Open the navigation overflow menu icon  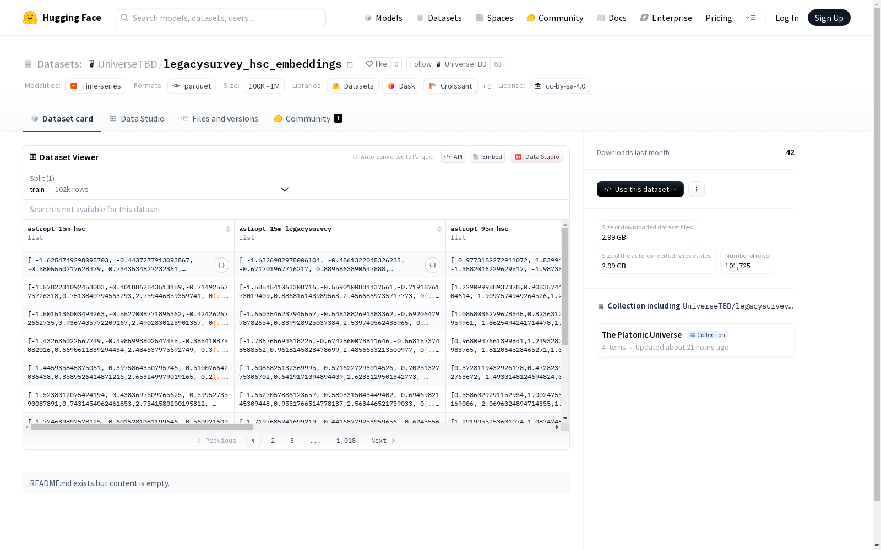coord(751,18)
